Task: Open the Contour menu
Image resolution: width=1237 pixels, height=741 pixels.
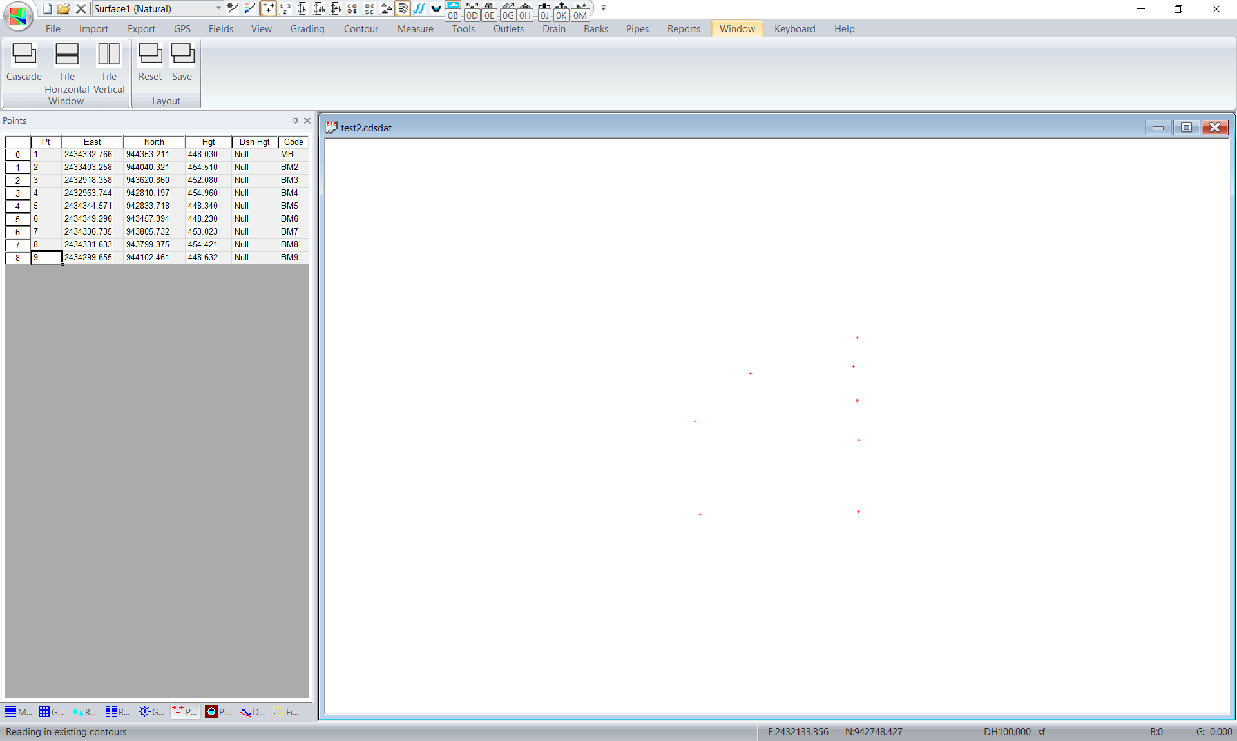Action: (360, 29)
